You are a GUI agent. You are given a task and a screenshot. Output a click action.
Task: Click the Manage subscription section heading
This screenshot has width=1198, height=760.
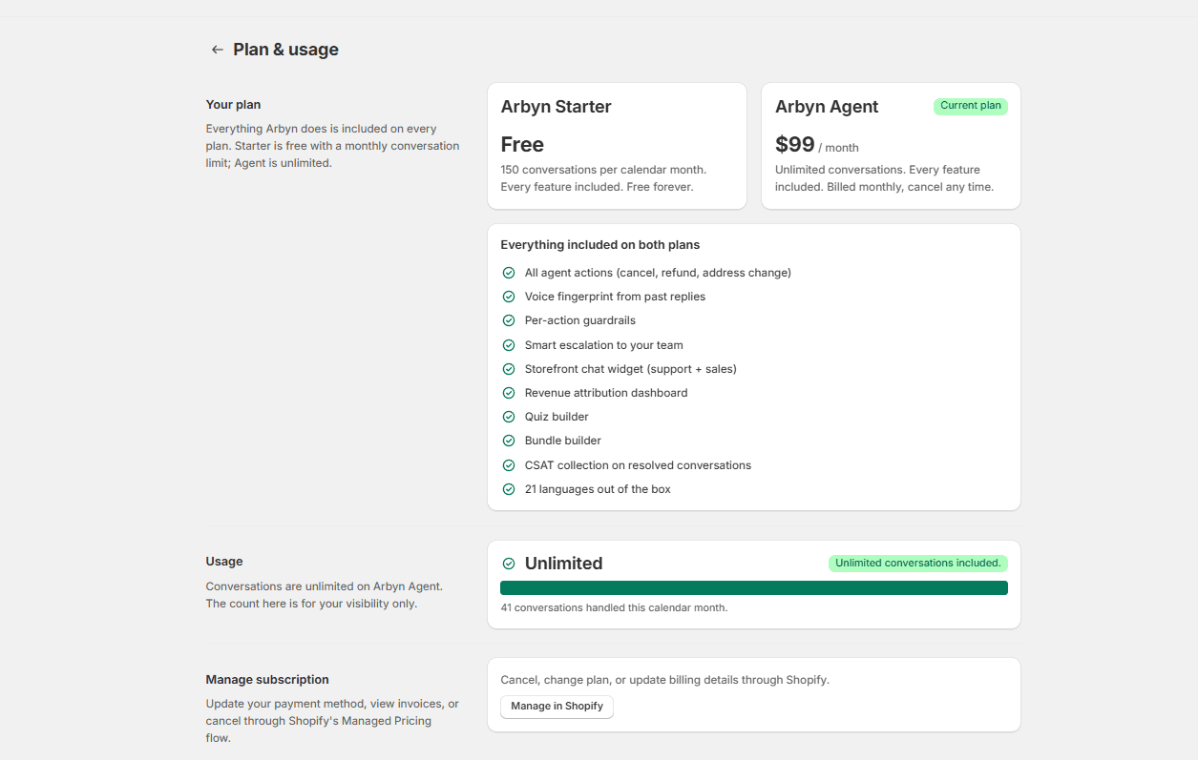click(x=267, y=680)
